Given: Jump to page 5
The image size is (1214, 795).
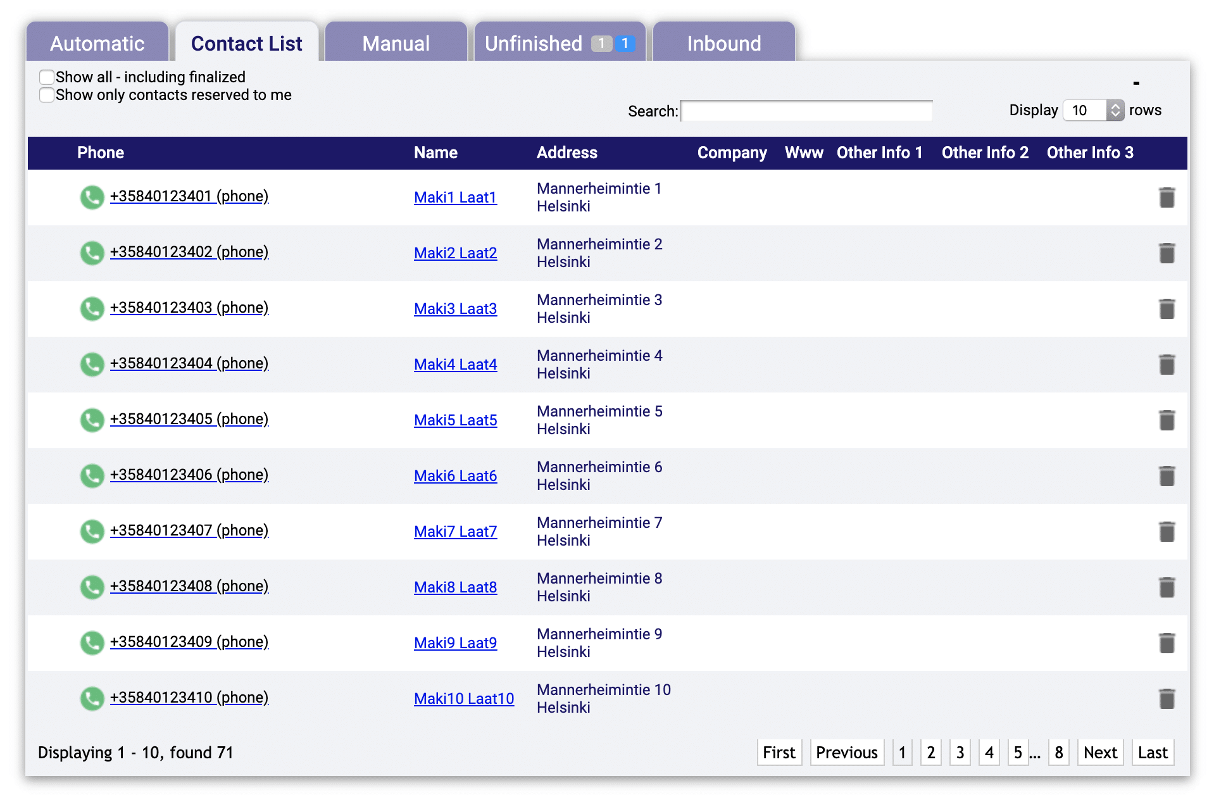Looking at the screenshot, I should tap(1018, 753).
